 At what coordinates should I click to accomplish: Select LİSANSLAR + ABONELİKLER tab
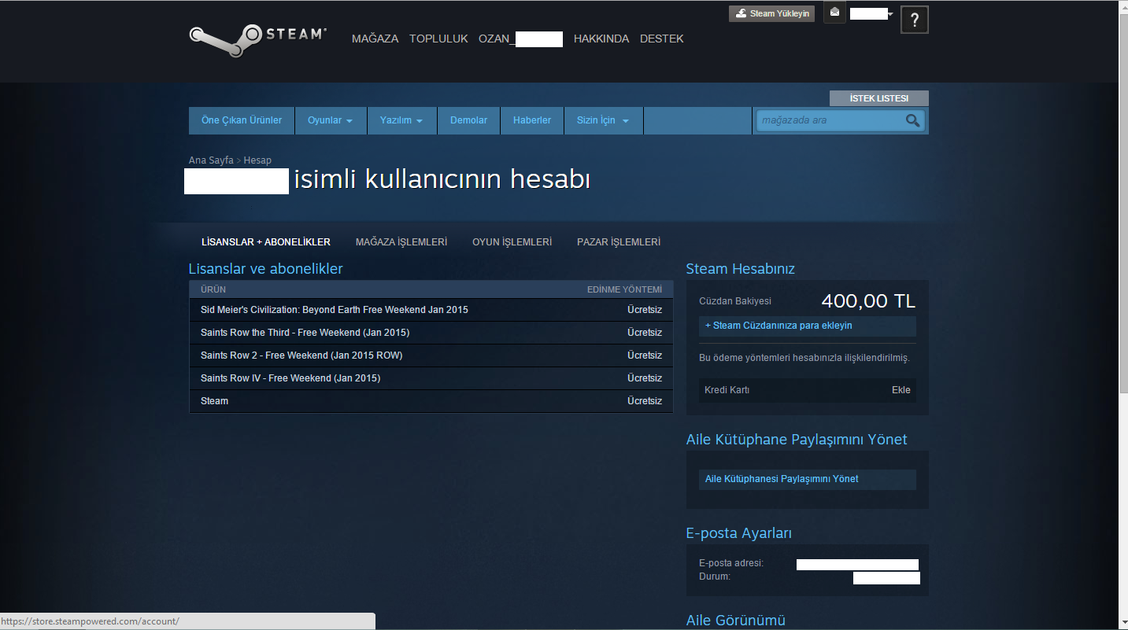coord(266,242)
